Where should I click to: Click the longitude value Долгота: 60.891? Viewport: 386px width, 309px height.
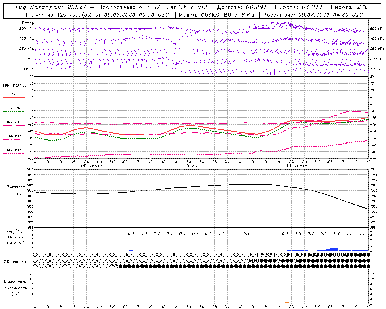[x=242, y=7]
